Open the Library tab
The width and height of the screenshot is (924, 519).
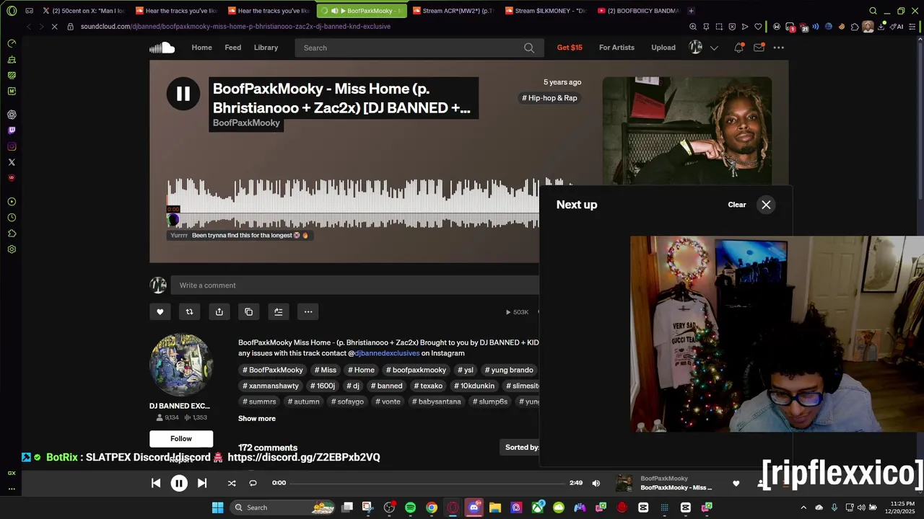coord(266,48)
